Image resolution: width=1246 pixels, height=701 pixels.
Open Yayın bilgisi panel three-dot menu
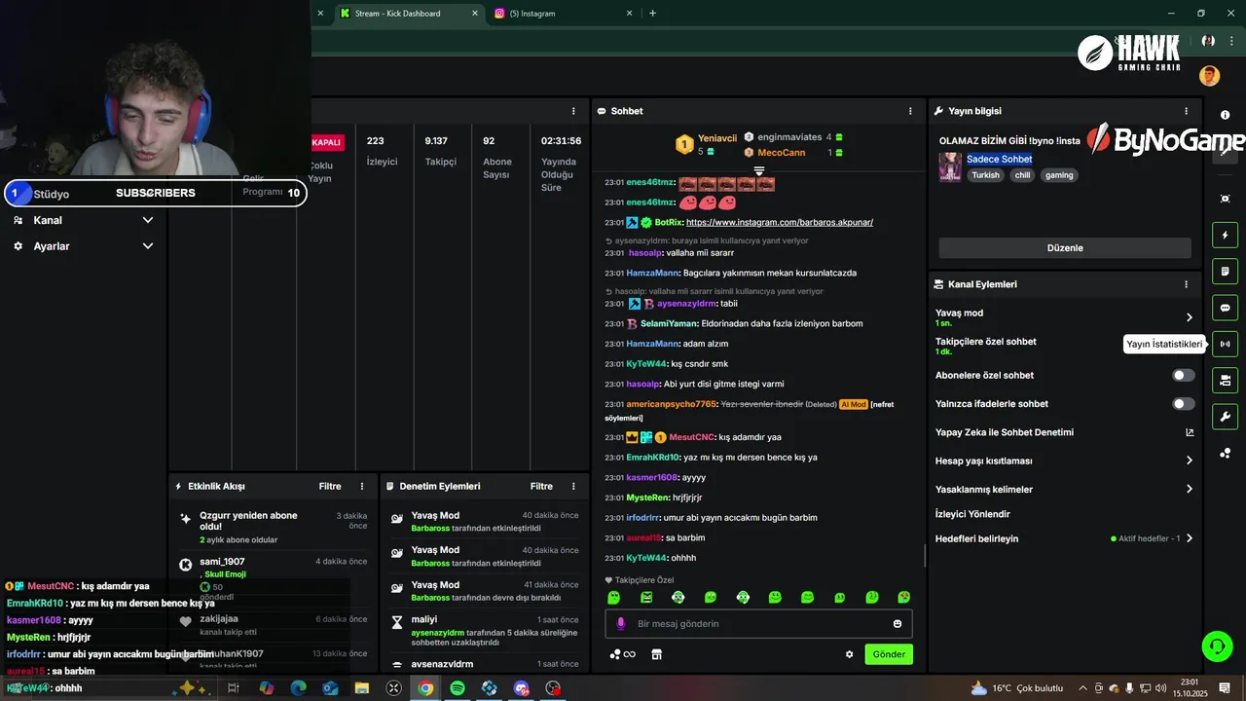click(1186, 111)
